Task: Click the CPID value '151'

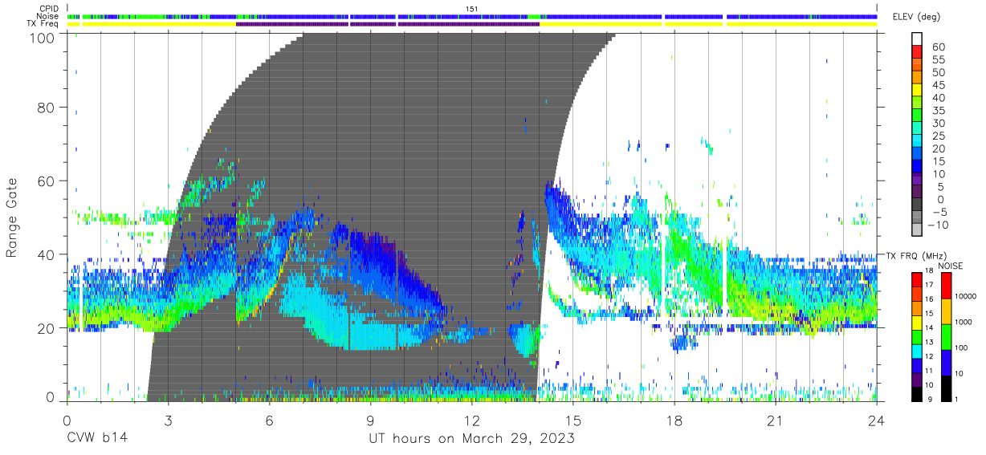Action: tap(472, 9)
